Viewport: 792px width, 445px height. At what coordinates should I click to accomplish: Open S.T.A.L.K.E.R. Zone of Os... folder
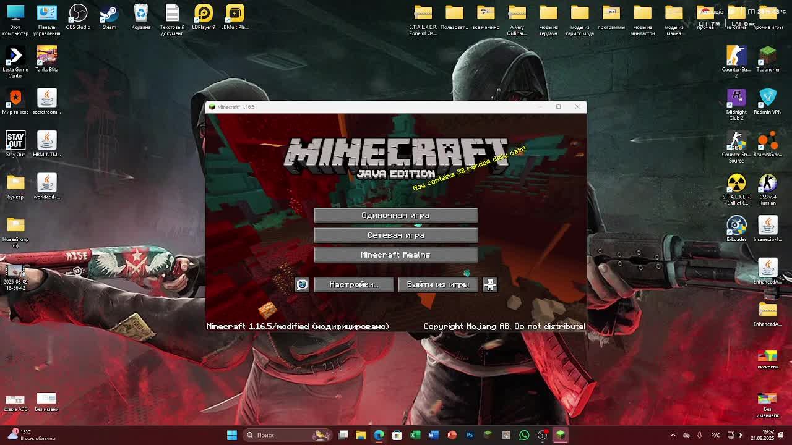tap(423, 20)
